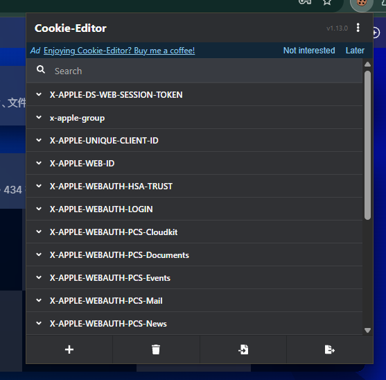Click the delete all cookies trash icon
The height and width of the screenshot is (380, 386).
156,349
